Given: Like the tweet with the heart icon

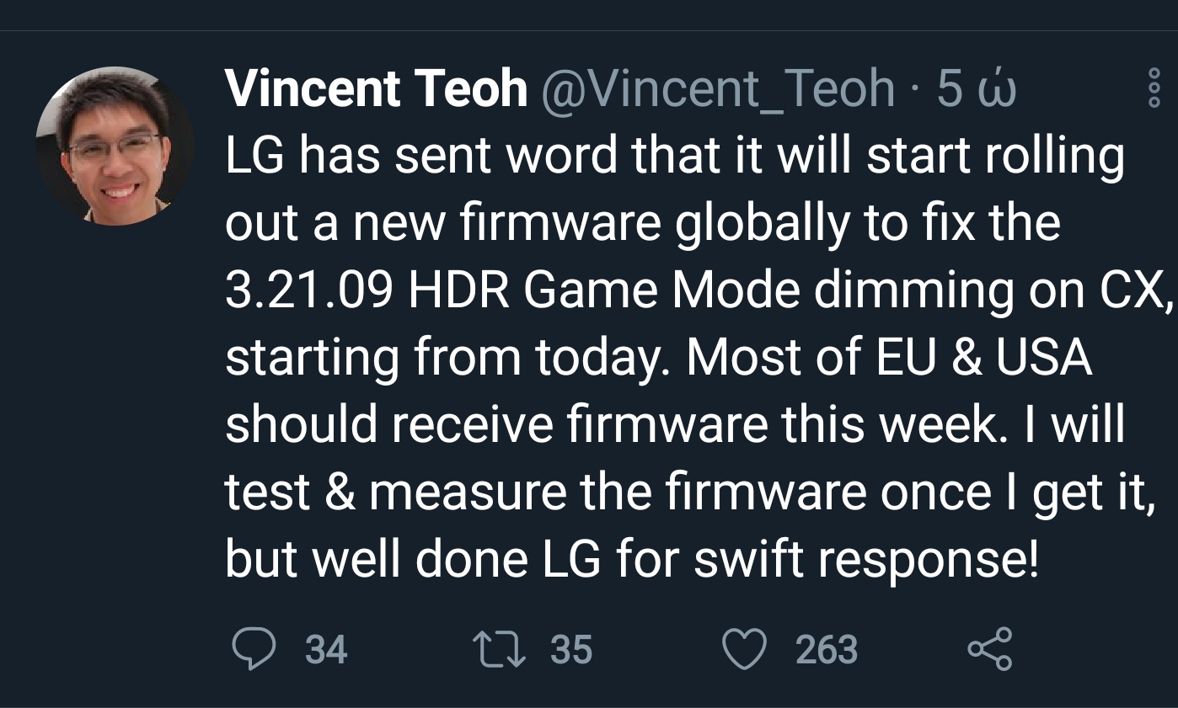Looking at the screenshot, I should [x=744, y=649].
